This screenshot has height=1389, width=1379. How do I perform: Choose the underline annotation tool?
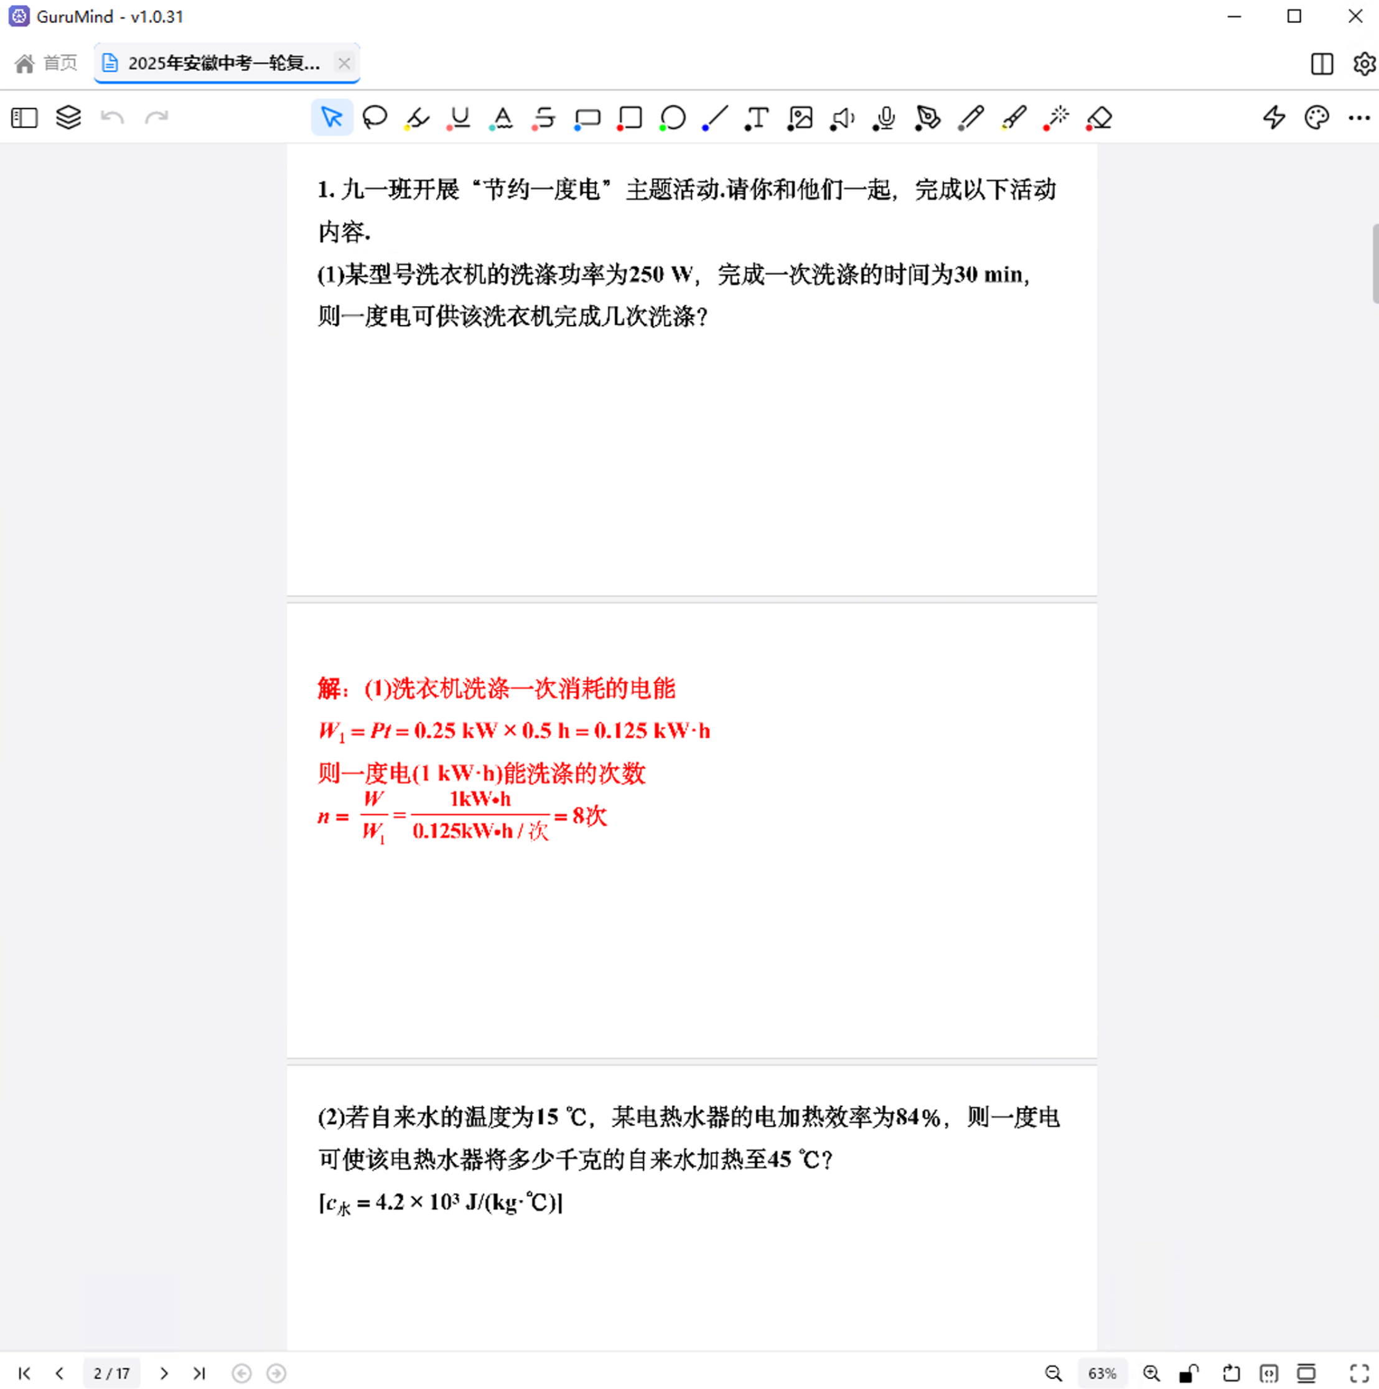pyautogui.click(x=459, y=117)
